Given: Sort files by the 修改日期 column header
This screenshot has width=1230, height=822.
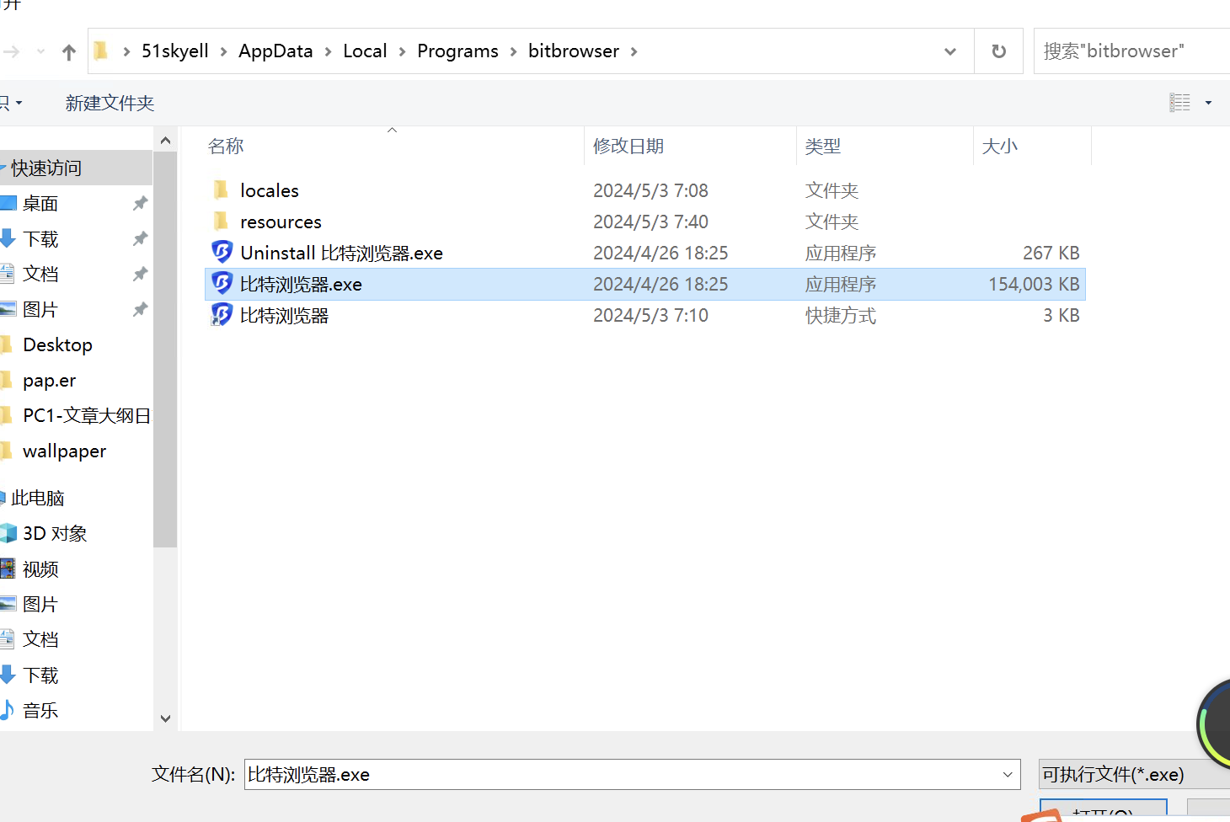Looking at the screenshot, I should point(628,147).
